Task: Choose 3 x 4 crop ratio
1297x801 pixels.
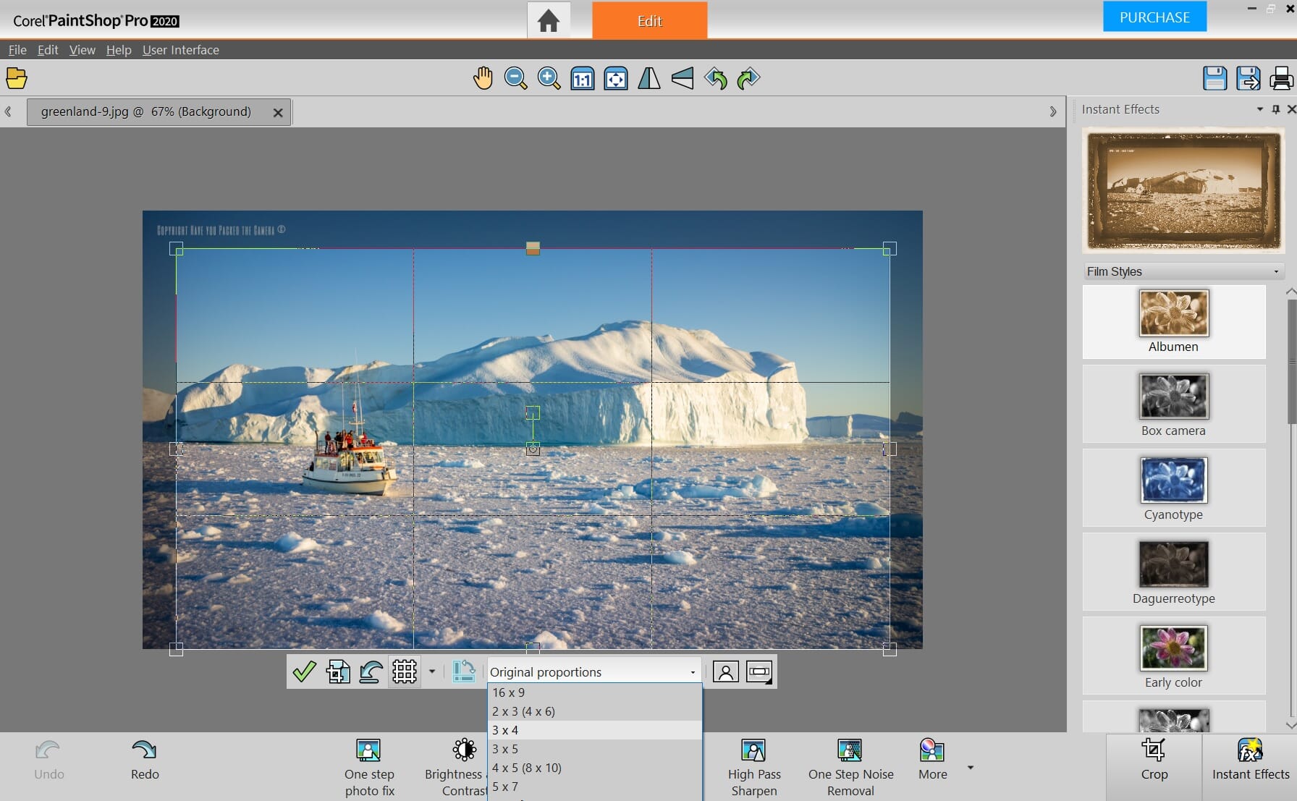Action: [x=594, y=730]
